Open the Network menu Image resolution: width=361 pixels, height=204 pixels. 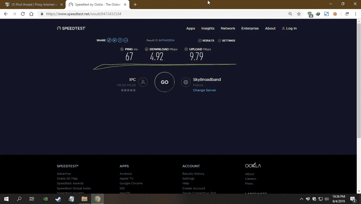click(x=228, y=28)
